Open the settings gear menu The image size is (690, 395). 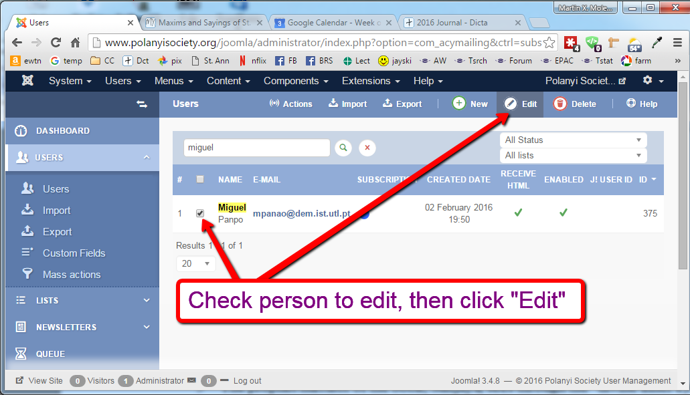647,80
